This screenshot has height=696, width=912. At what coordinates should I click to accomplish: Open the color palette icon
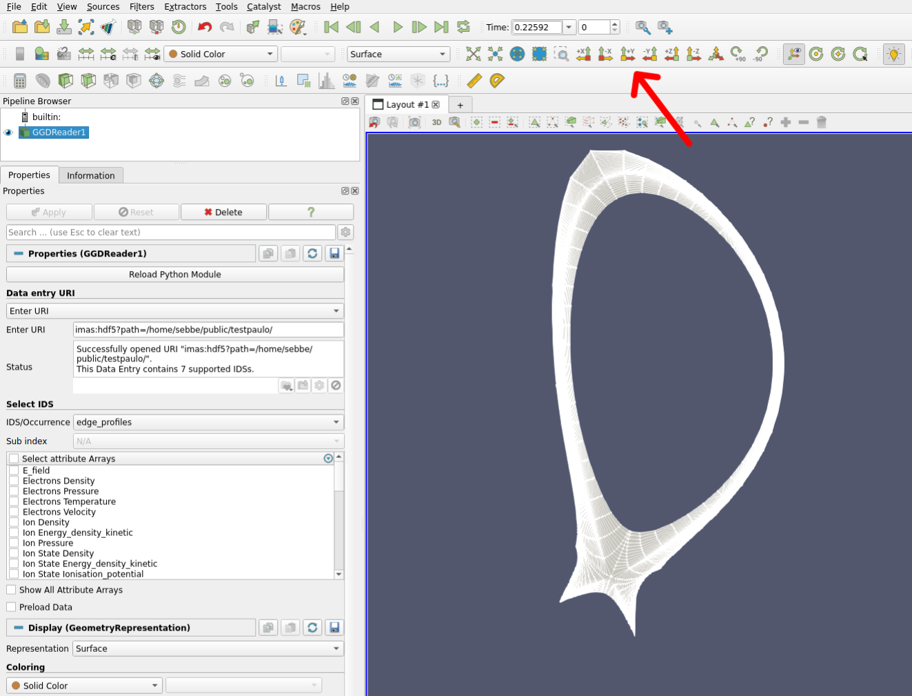pos(297,27)
